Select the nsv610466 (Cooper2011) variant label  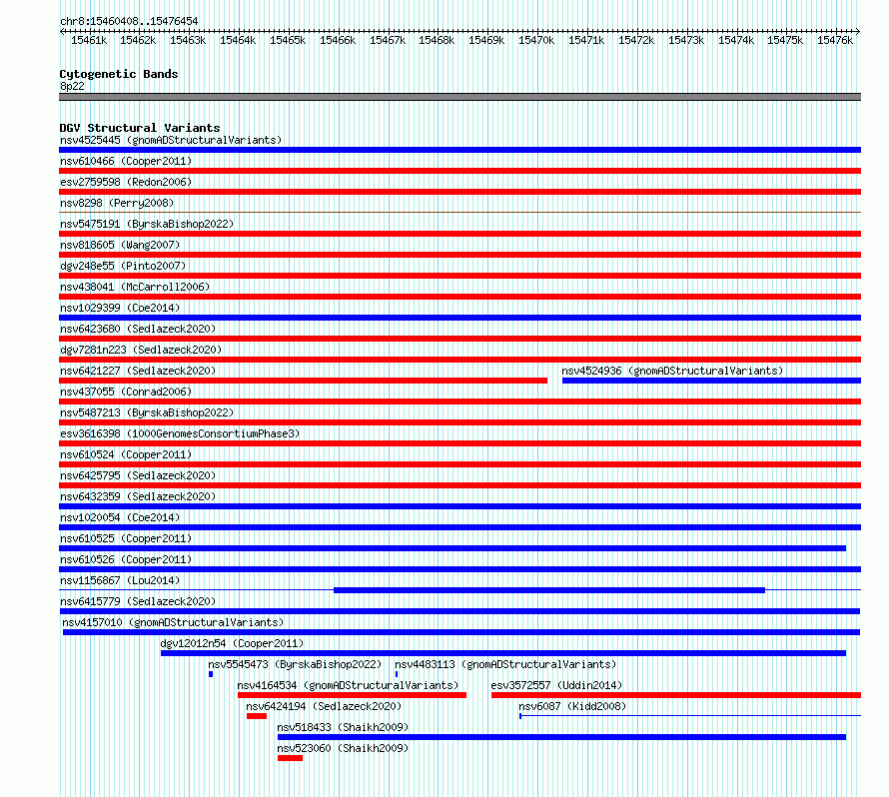(126, 161)
